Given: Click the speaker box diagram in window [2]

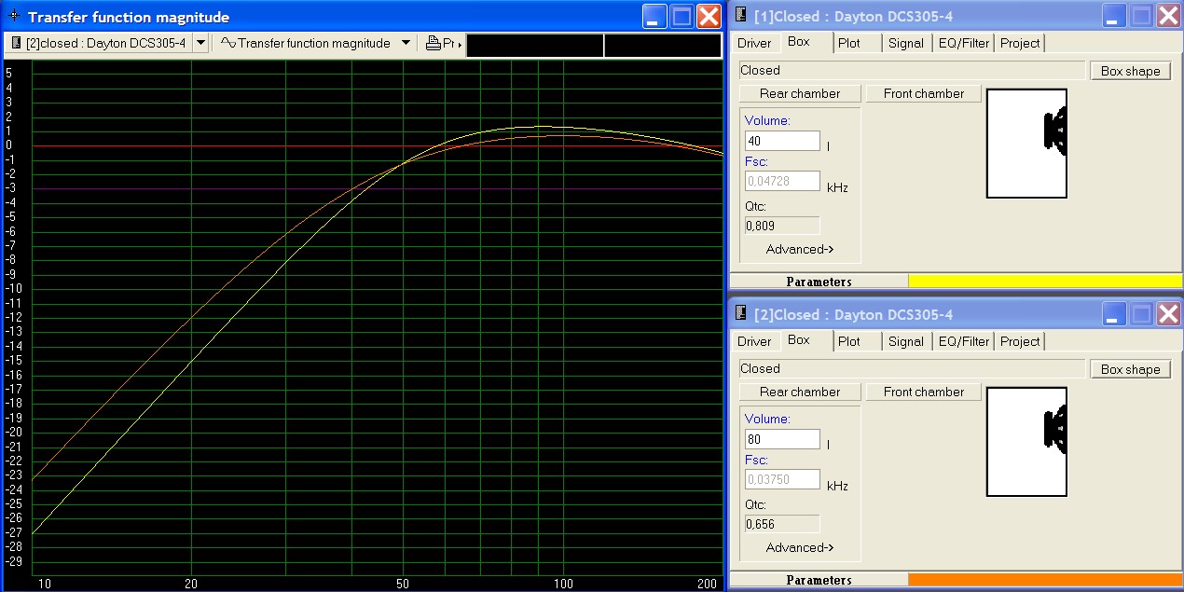Looking at the screenshot, I should (1026, 441).
